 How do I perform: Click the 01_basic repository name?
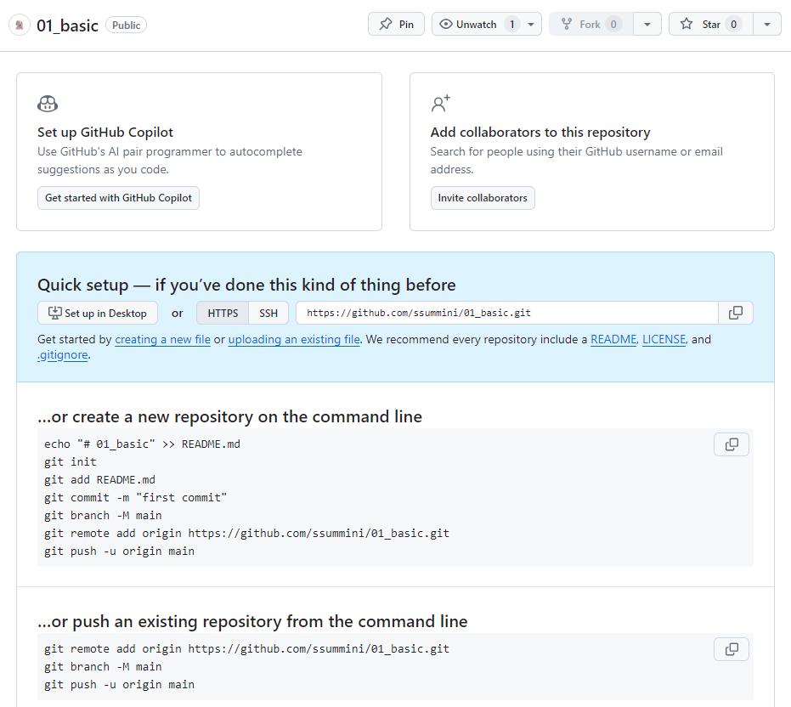point(68,25)
